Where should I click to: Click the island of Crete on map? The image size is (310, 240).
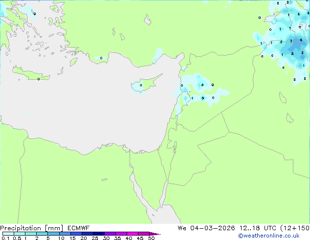coord(31,73)
